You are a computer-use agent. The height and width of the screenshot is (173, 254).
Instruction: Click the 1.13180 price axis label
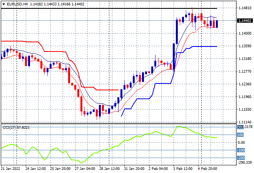point(245,59)
